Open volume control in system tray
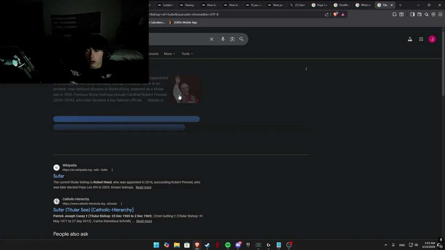Screen dimensions: 445x250 point(416,245)
